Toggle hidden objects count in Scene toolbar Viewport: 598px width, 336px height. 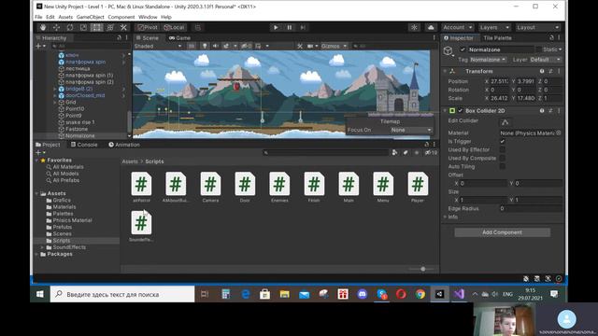point(247,46)
